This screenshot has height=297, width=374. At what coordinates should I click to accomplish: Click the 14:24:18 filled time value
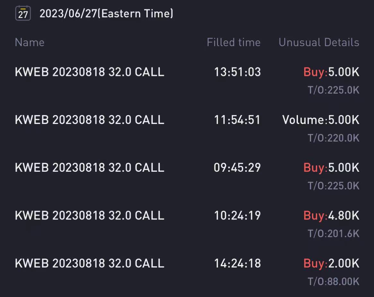(x=237, y=263)
